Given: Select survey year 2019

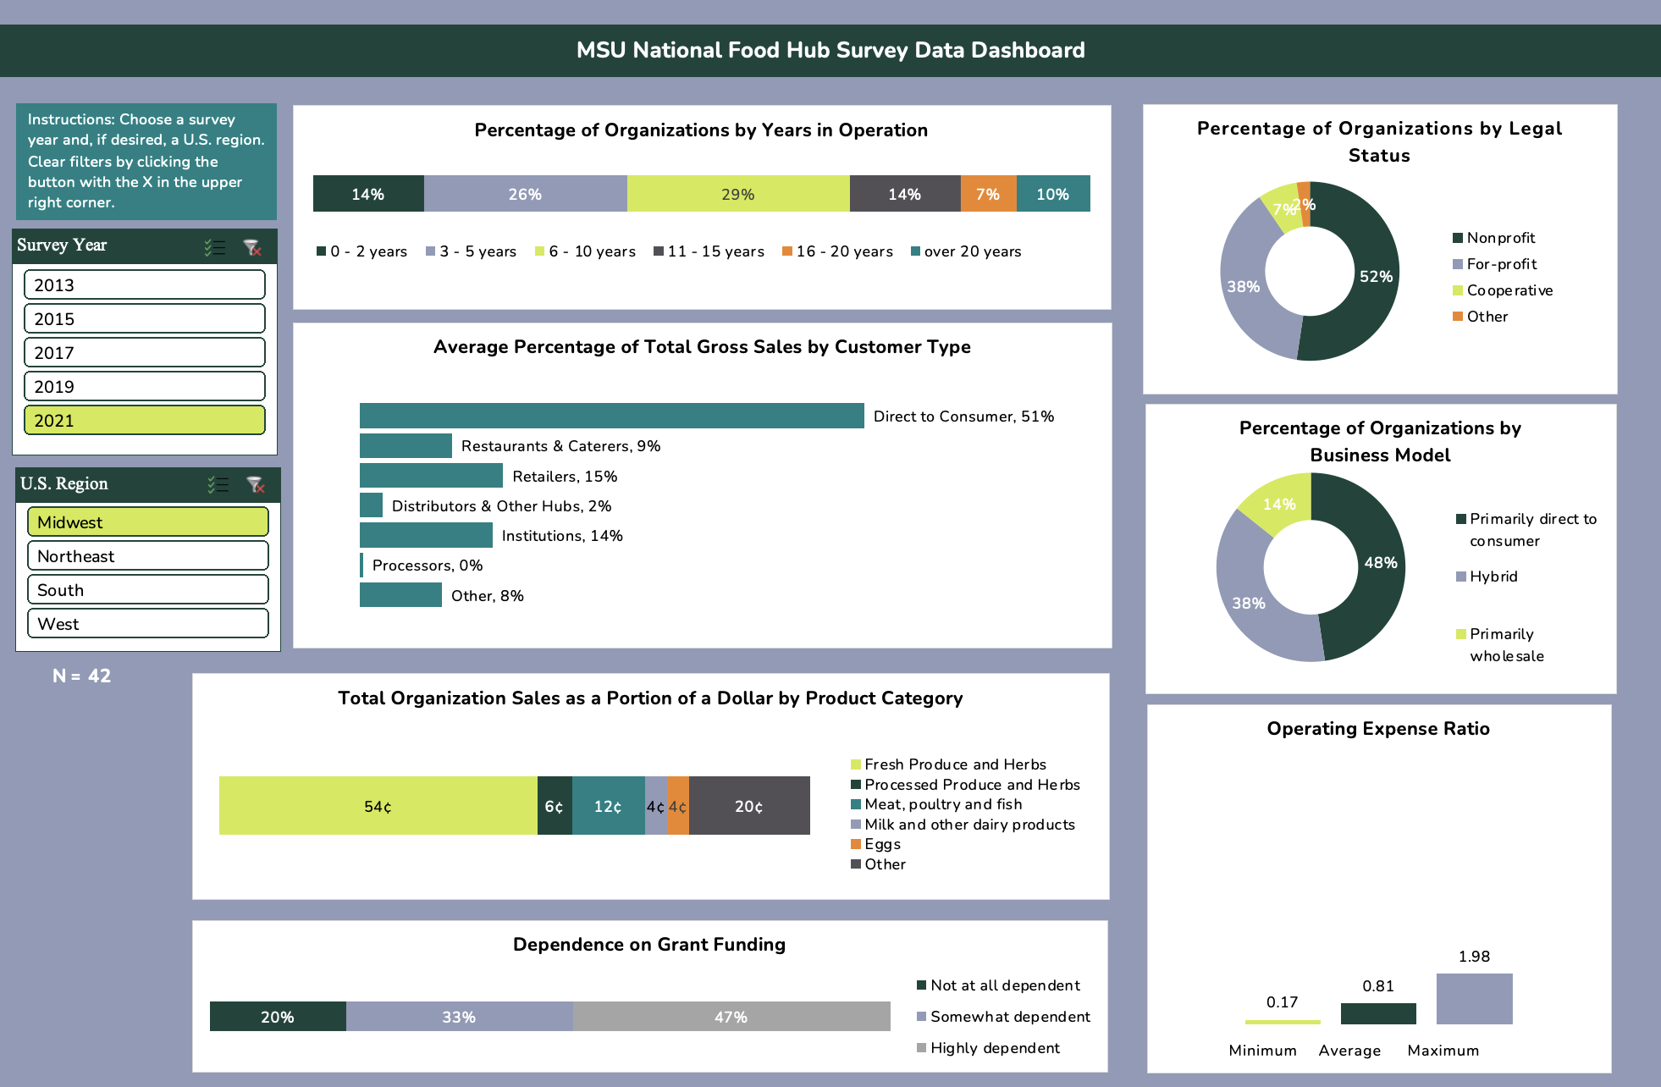Looking at the screenshot, I should (x=144, y=386).
